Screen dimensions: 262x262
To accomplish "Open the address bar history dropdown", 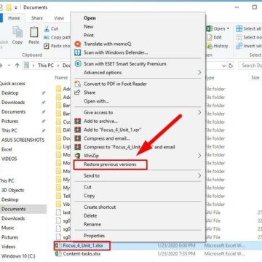I will coord(224,65).
